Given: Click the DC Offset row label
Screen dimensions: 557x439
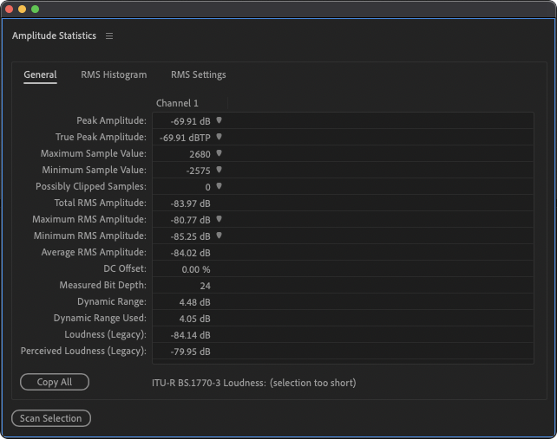Looking at the screenshot, I should [125, 268].
